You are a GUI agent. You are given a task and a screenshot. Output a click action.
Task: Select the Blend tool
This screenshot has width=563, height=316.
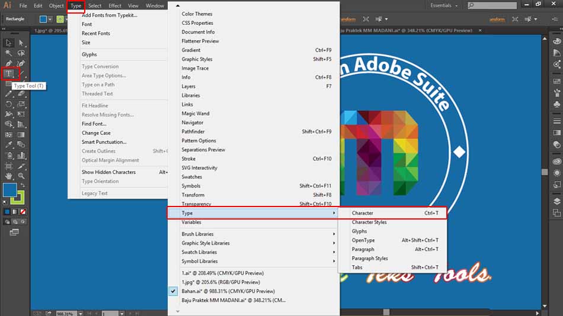point(21,145)
